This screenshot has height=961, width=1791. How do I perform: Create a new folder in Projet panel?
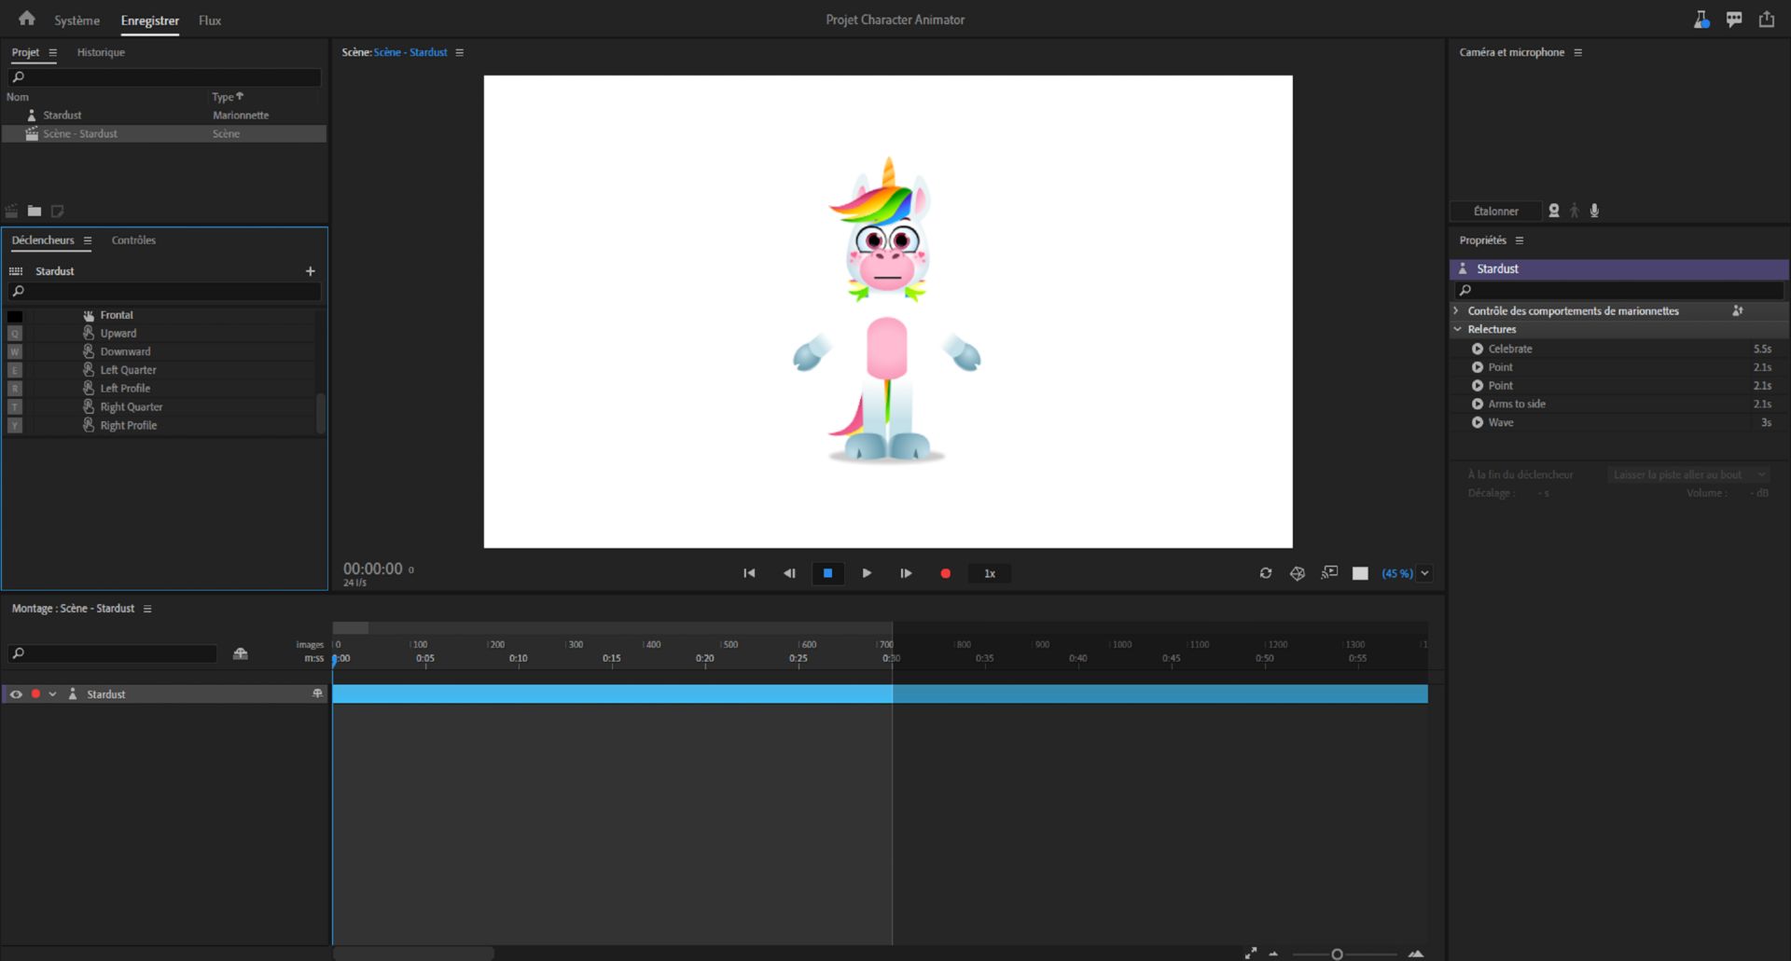pyautogui.click(x=35, y=211)
